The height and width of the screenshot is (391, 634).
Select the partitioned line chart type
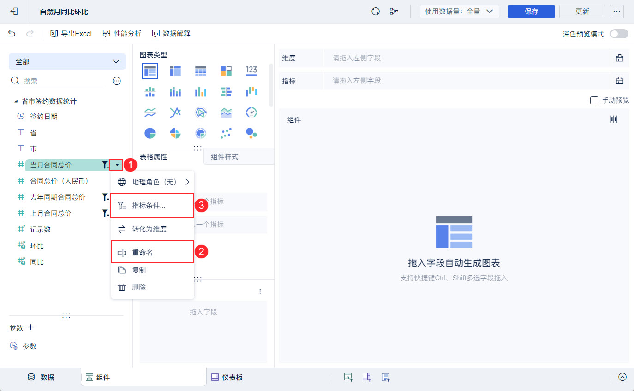click(x=150, y=112)
